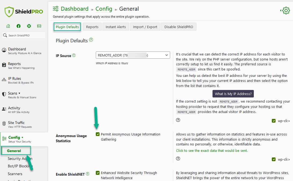This screenshot has height=181, width=293.
Task: Open the gear settings icon top right
Action: [286, 11]
